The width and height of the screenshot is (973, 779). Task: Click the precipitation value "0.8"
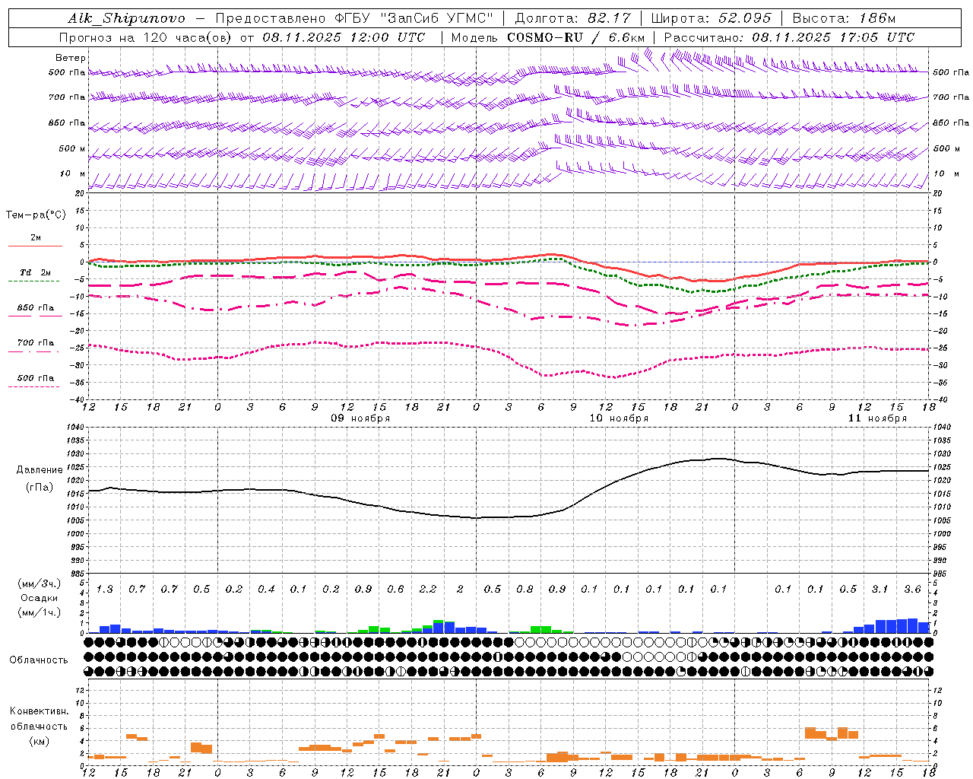[525, 589]
